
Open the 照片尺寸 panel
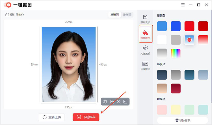pos(145,19)
